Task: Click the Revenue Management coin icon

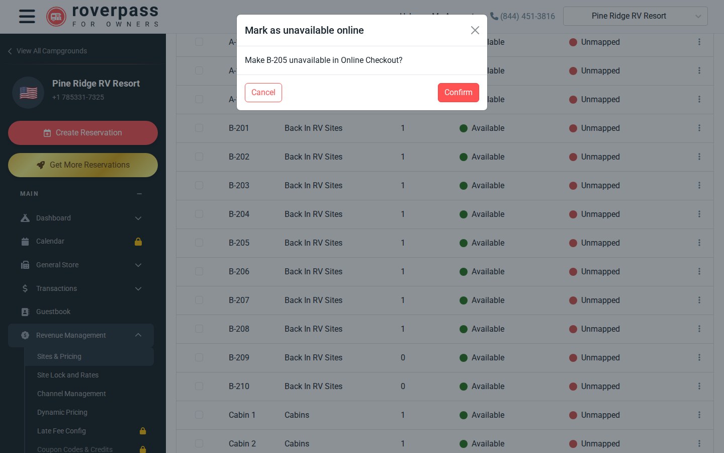Action: (25, 335)
